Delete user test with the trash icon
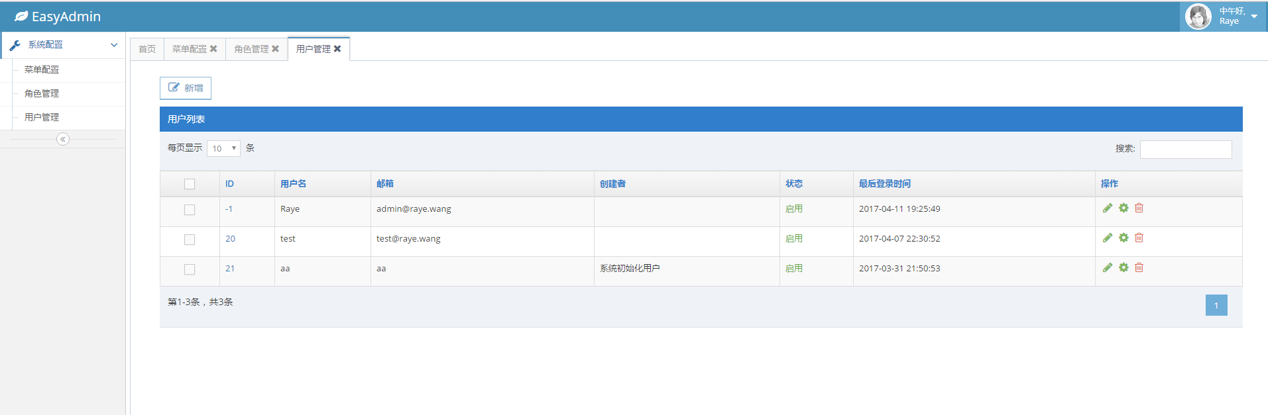 coord(1139,238)
